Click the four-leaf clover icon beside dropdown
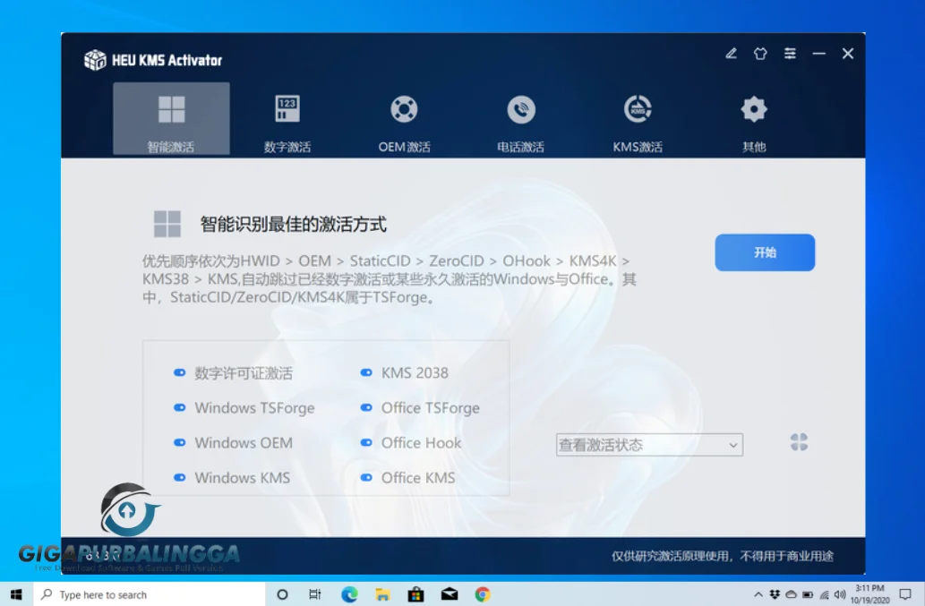The width and height of the screenshot is (925, 606). (799, 442)
